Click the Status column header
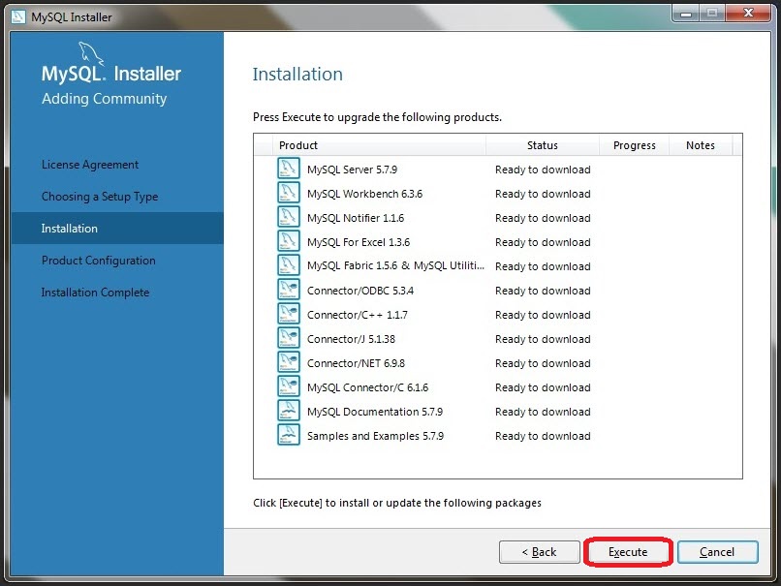This screenshot has width=781, height=586. (x=543, y=145)
